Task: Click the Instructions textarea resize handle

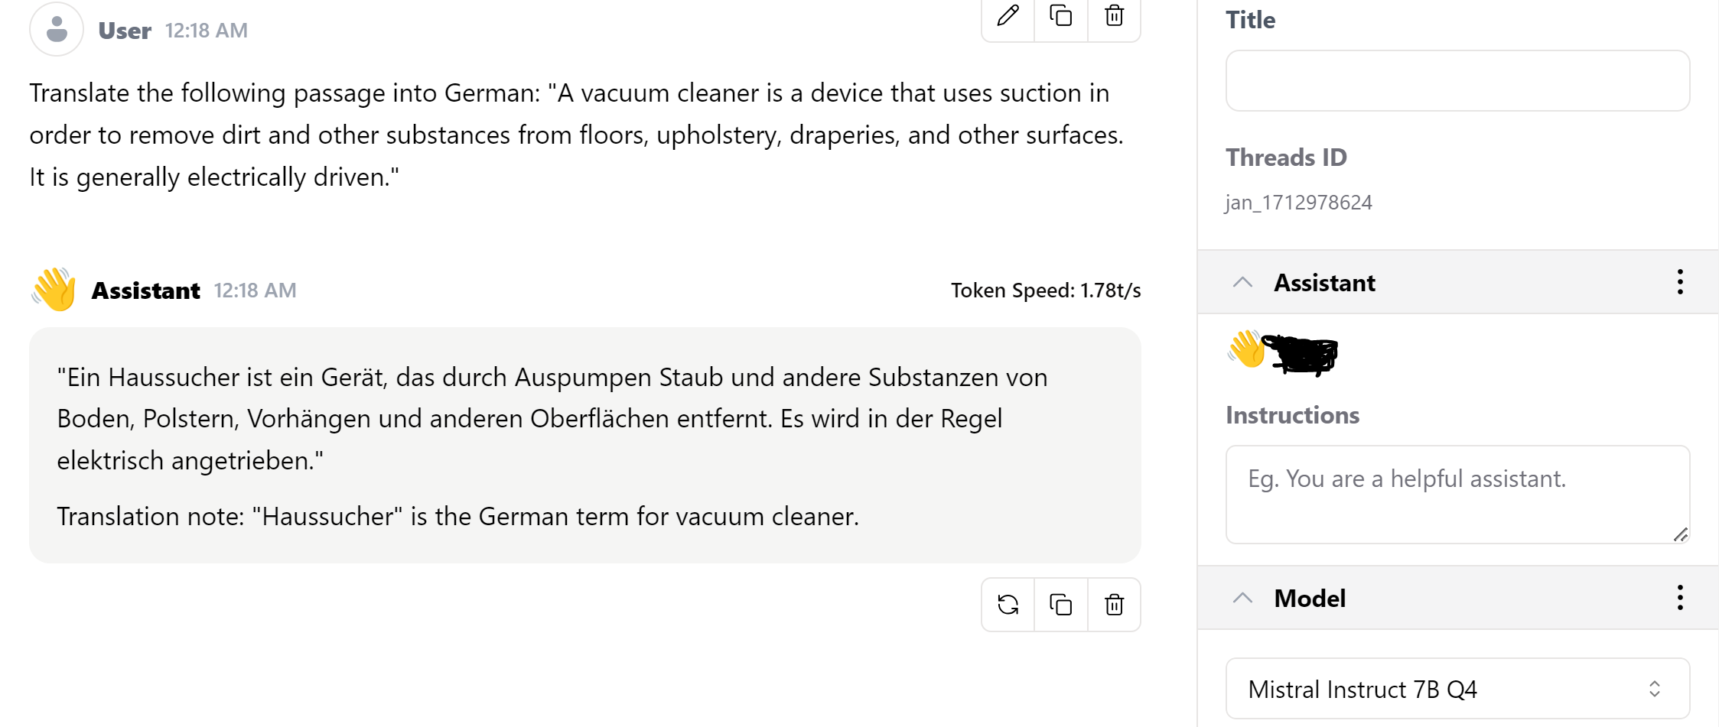Action: [x=1680, y=535]
